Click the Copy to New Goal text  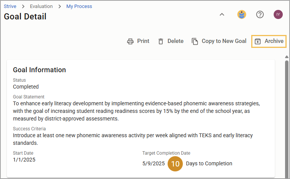224,41
